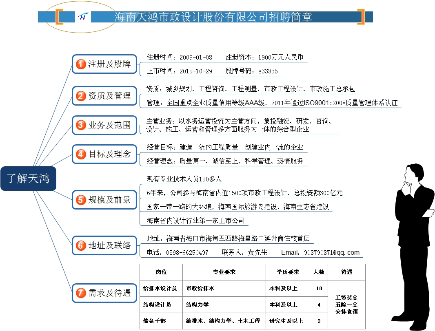Click the orange number 4 circle icon
Viewport: 435px width, 331px height.
(81, 154)
